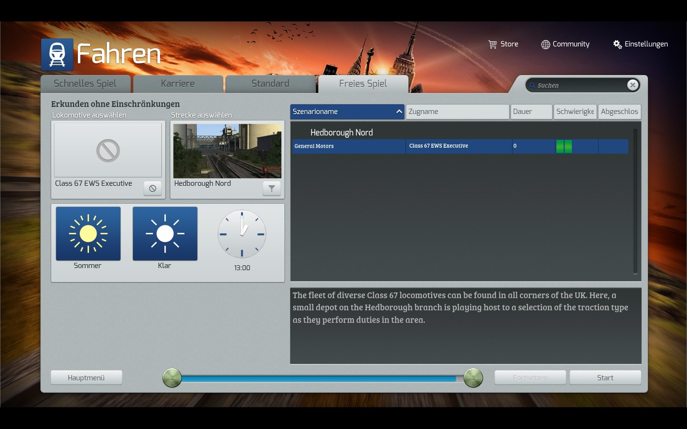The width and height of the screenshot is (687, 429).
Task: Switch to the Karriere tab
Action: pos(178,84)
